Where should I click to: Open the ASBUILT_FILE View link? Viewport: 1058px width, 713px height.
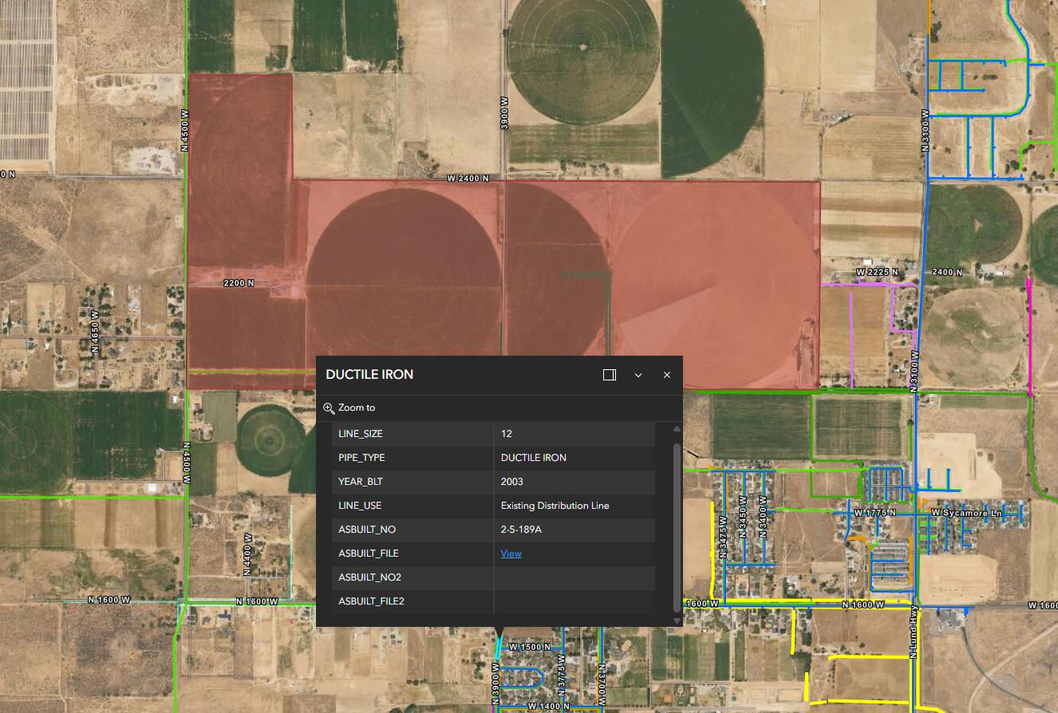511,553
